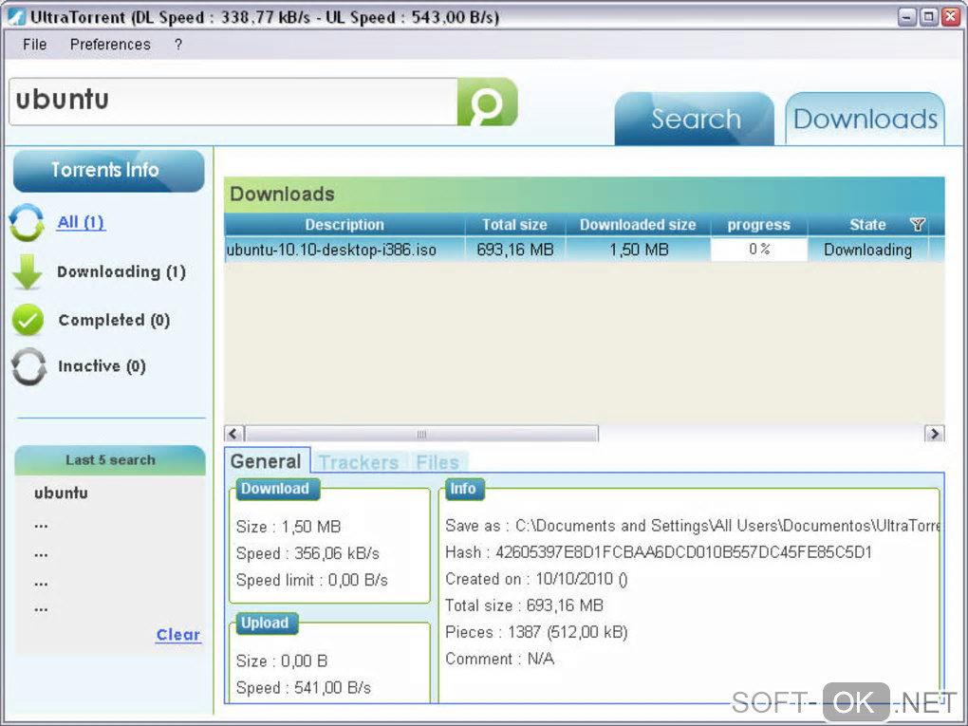Maximize the UltraTorrent window
The width and height of the screenshot is (968, 726).
tap(928, 17)
